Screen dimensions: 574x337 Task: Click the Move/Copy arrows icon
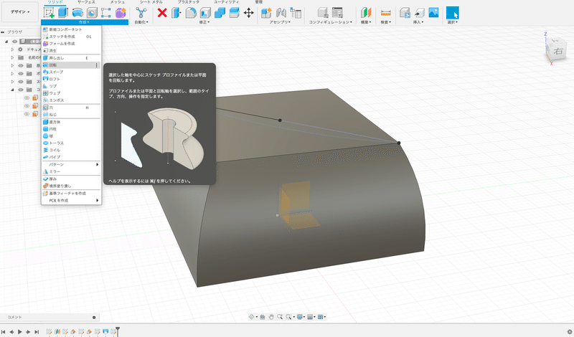tap(248, 13)
